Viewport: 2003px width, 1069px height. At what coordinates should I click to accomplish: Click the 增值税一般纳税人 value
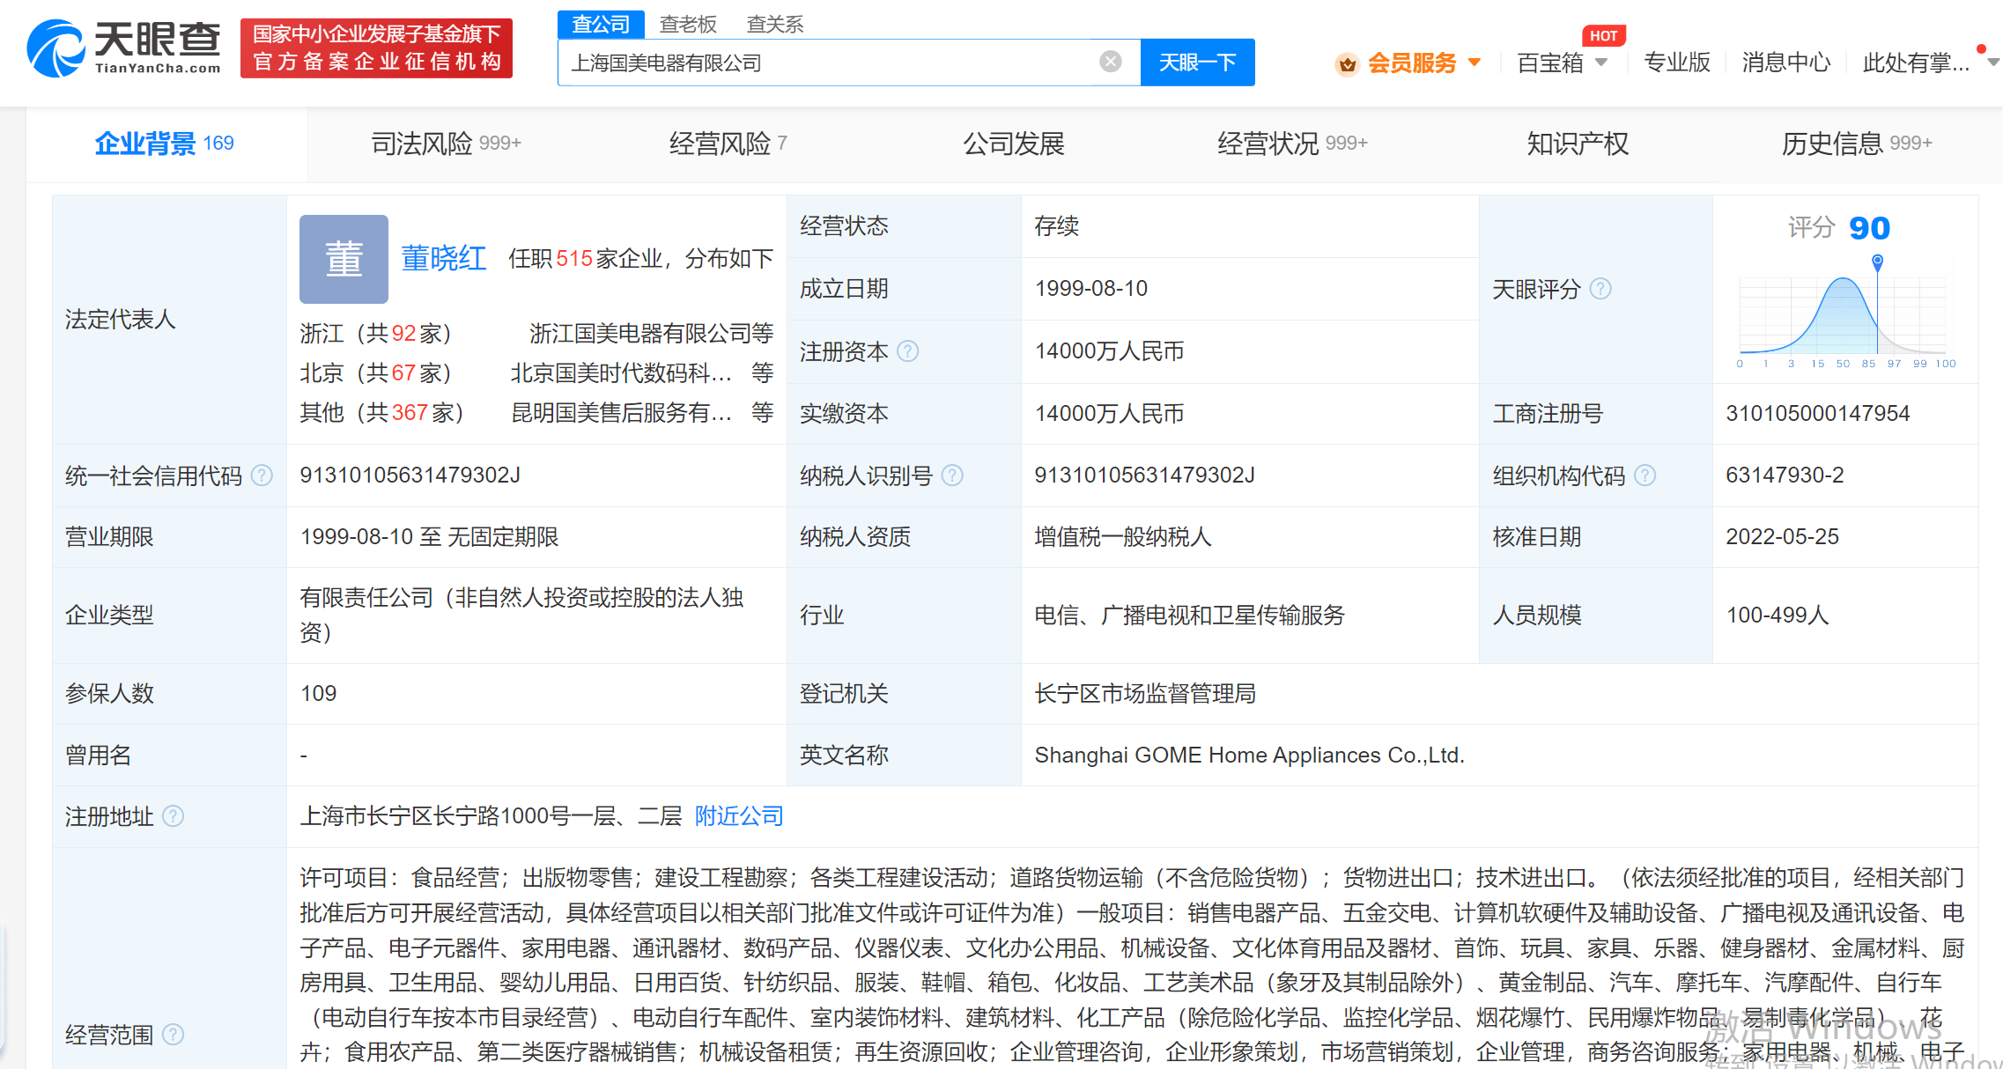tap(1123, 537)
